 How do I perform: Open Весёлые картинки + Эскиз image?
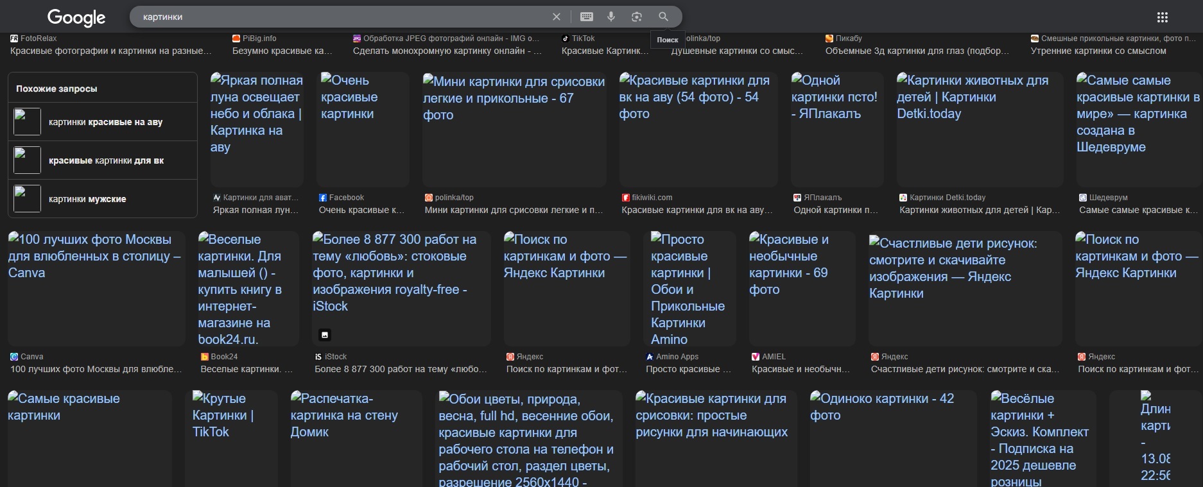1043,439
